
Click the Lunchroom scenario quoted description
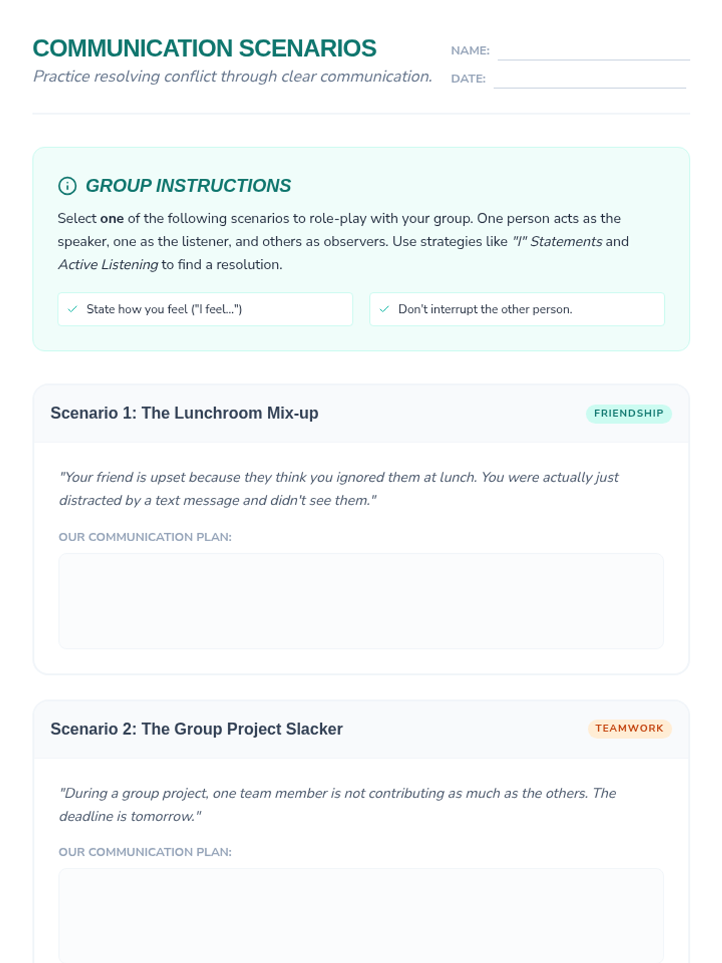coord(339,489)
